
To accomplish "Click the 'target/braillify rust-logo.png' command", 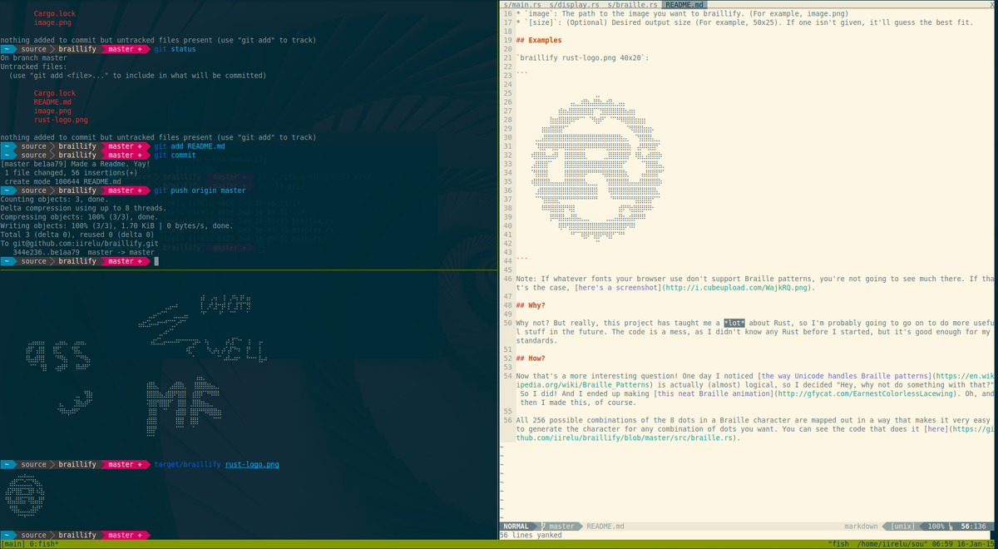I will pyautogui.click(x=216, y=464).
